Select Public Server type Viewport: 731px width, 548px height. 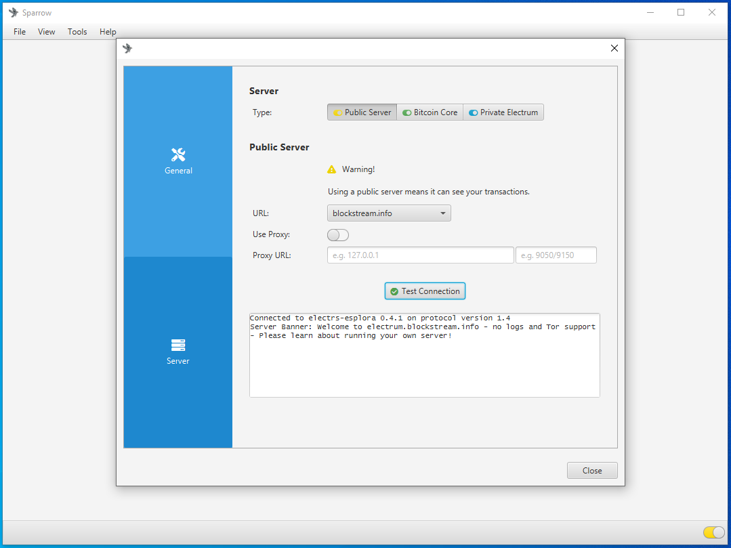362,112
